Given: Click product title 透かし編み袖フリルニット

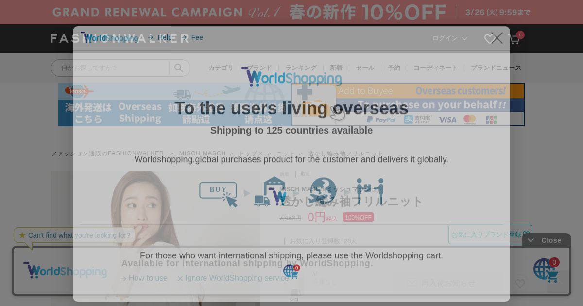Looking at the screenshot, I should [x=351, y=201].
